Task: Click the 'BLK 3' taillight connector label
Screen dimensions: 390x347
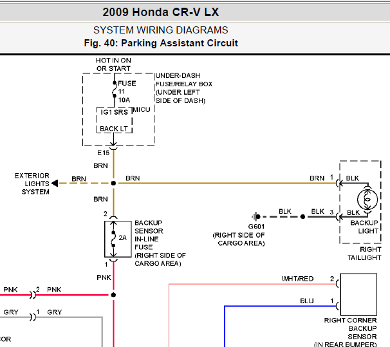Action: pyautogui.click(x=322, y=211)
